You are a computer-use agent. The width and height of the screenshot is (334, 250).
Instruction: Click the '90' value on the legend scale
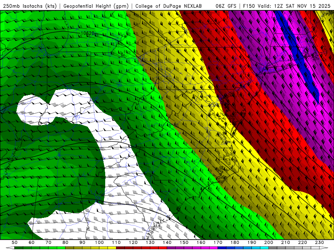82,242
